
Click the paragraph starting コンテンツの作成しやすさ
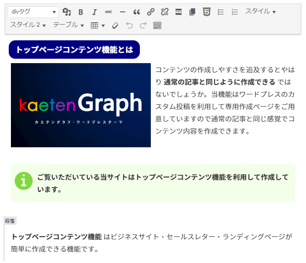click(x=225, y=100)
